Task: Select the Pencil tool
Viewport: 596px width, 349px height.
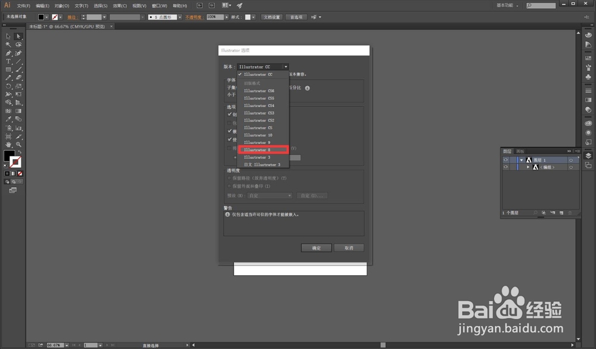Action: click(x=8, y=77)
